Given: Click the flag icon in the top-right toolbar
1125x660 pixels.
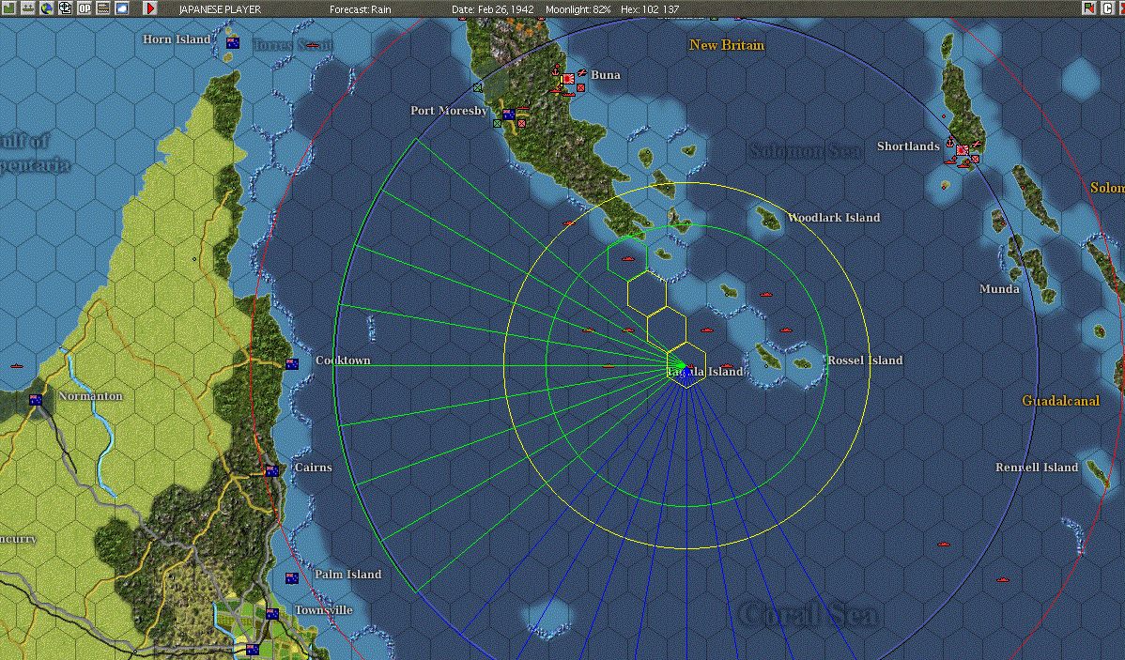Looking at the screenshot, I should pos(1090,8).
